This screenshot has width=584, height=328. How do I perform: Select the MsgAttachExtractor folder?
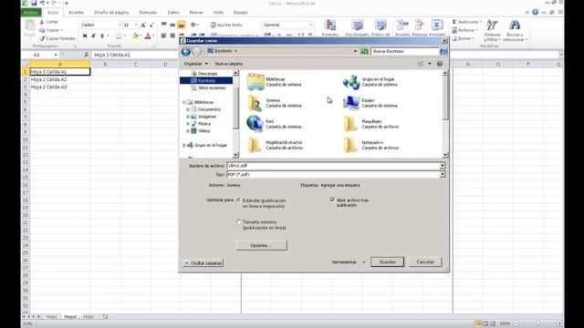pos(275,145)
